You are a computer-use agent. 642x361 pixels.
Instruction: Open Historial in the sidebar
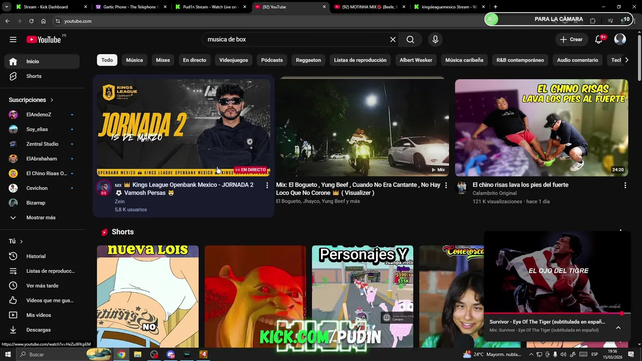pyautogui.click(x=42, y=256)
